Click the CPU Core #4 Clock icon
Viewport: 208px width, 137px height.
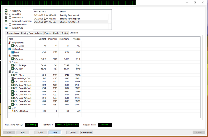coord(12,91)
